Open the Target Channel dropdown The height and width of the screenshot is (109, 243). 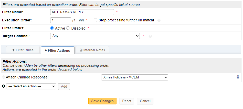point(95,36)
